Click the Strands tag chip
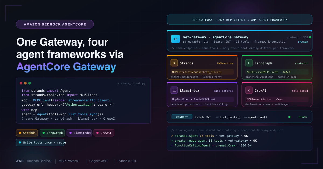 tap(27, 133)
